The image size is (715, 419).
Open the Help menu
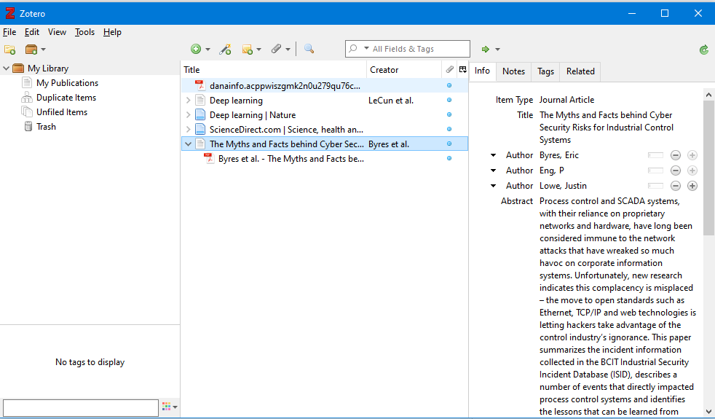[112, 32]
